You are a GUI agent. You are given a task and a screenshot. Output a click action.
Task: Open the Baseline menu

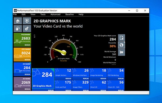coord(69,15)
